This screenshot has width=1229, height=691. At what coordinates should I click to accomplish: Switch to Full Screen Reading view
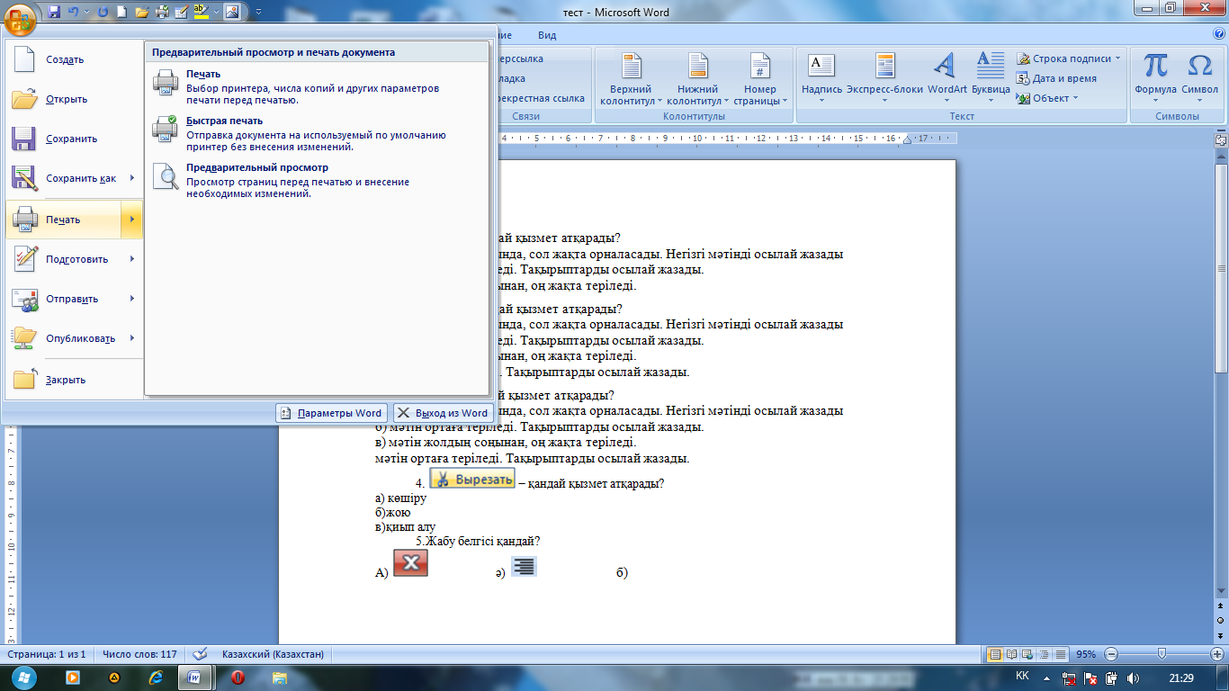tap(1012, 654)
